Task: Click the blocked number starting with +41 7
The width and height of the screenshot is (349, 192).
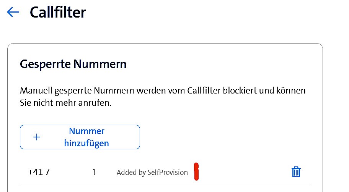Action: coord(39,172)
